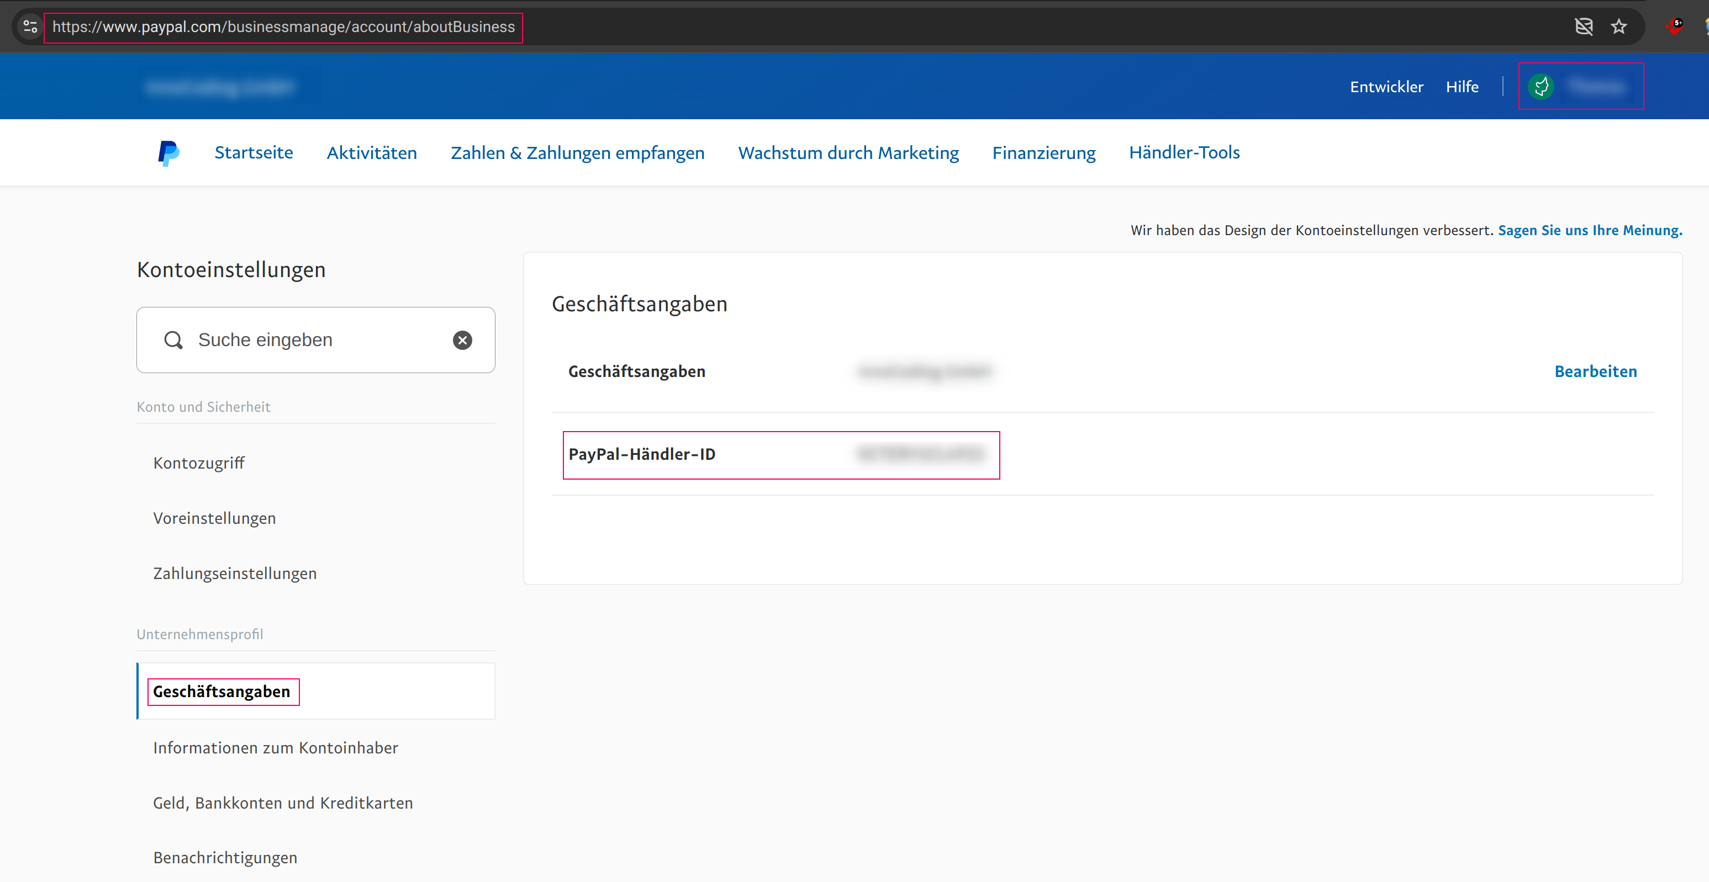The width and height of the screenshot is (1709, 882).
Task: Select Kontozugriff in the sidebar
Action: pyautogui.click(x=198, y=463)
